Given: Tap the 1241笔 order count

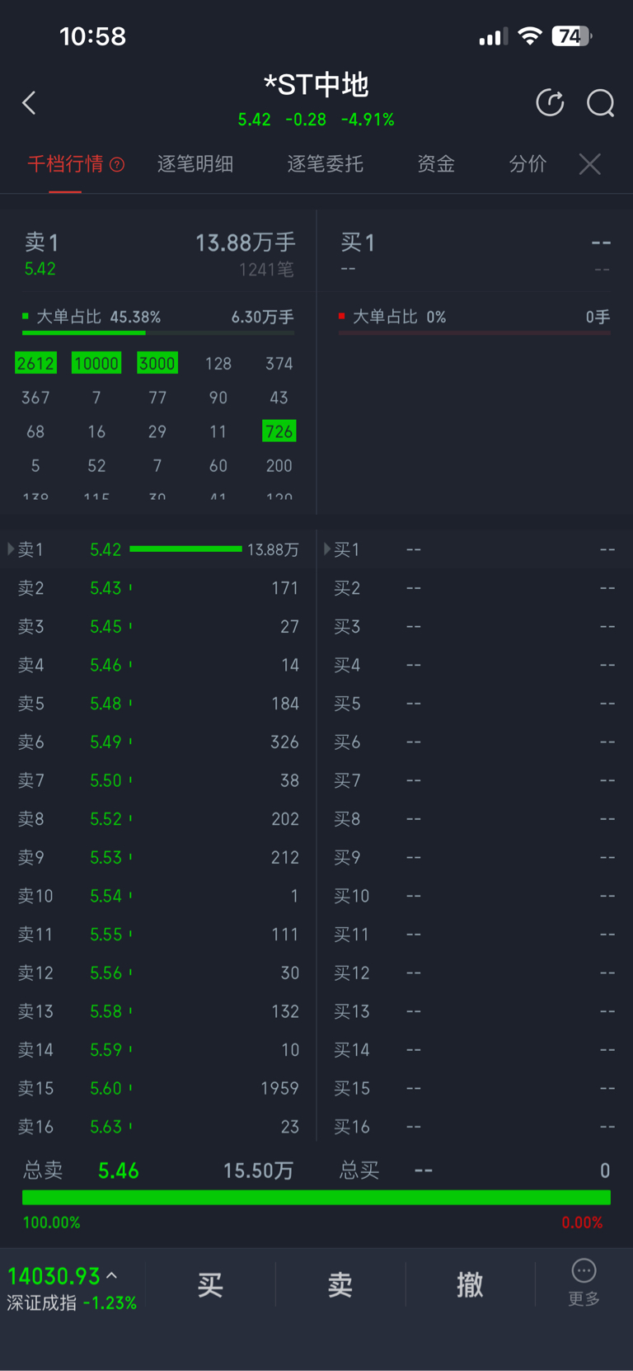Looking at the screenshot, I should (266, 270).
